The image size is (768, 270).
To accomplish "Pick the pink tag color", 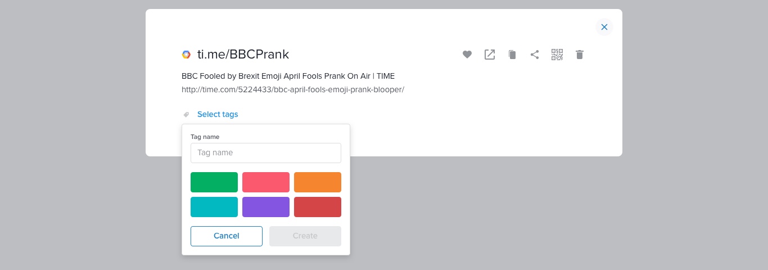I will [x=266, y=182].
